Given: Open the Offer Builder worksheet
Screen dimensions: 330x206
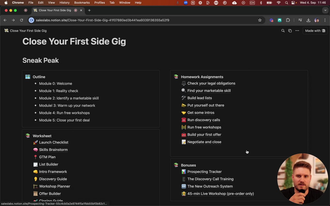Looking at the screenshot, I should click(x=50, y=194).
